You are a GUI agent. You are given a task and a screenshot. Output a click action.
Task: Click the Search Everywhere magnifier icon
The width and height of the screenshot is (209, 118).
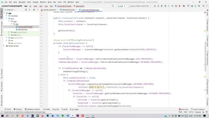[x=203, y=6]
